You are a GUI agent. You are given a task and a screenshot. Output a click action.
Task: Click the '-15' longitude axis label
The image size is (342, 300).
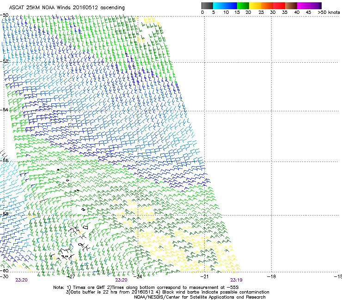pos(338,276)
